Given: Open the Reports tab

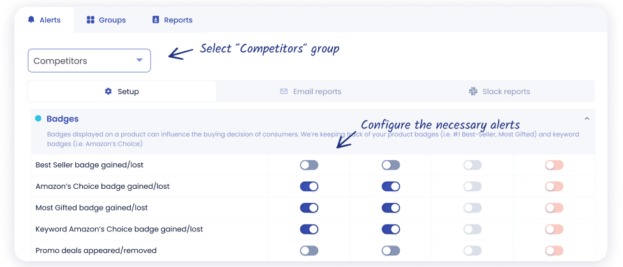Looking at the screenshot, I should 172,20.
